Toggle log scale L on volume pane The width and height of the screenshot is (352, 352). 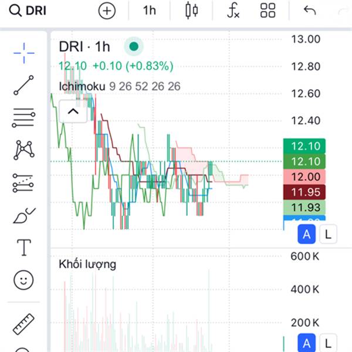pyautogui.click(x=328, y=343)
